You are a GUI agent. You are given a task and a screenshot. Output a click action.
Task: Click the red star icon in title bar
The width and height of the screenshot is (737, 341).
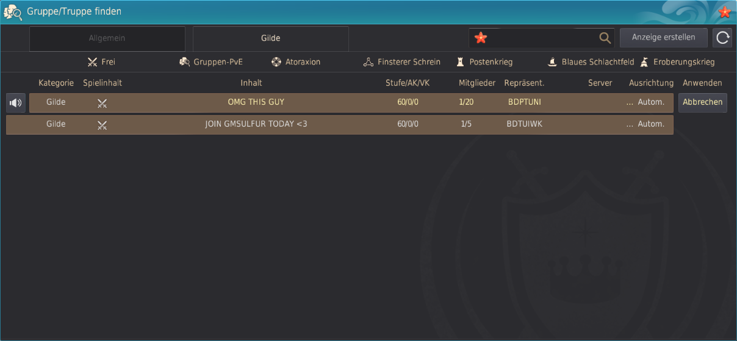point(724,12)
